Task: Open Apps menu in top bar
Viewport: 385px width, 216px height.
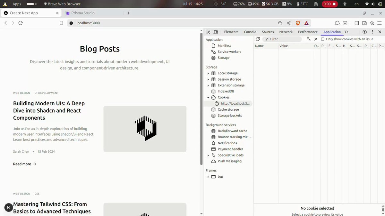Action: 17,4
